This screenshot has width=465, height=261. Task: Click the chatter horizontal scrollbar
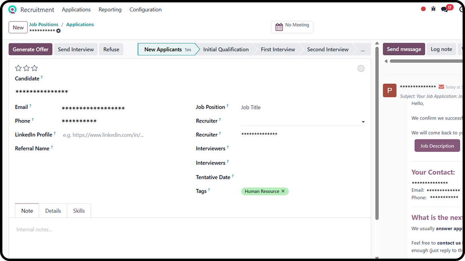pos(422,61)
